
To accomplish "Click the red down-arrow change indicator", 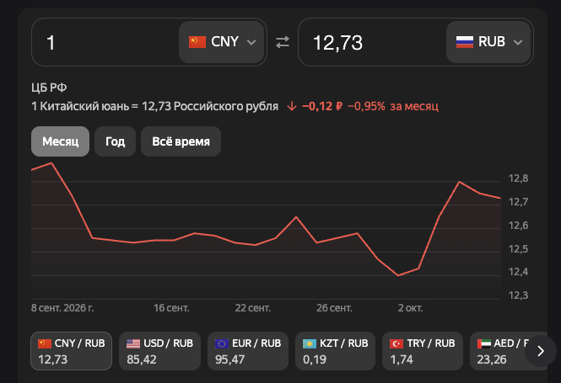I will (x=292, y=106).
